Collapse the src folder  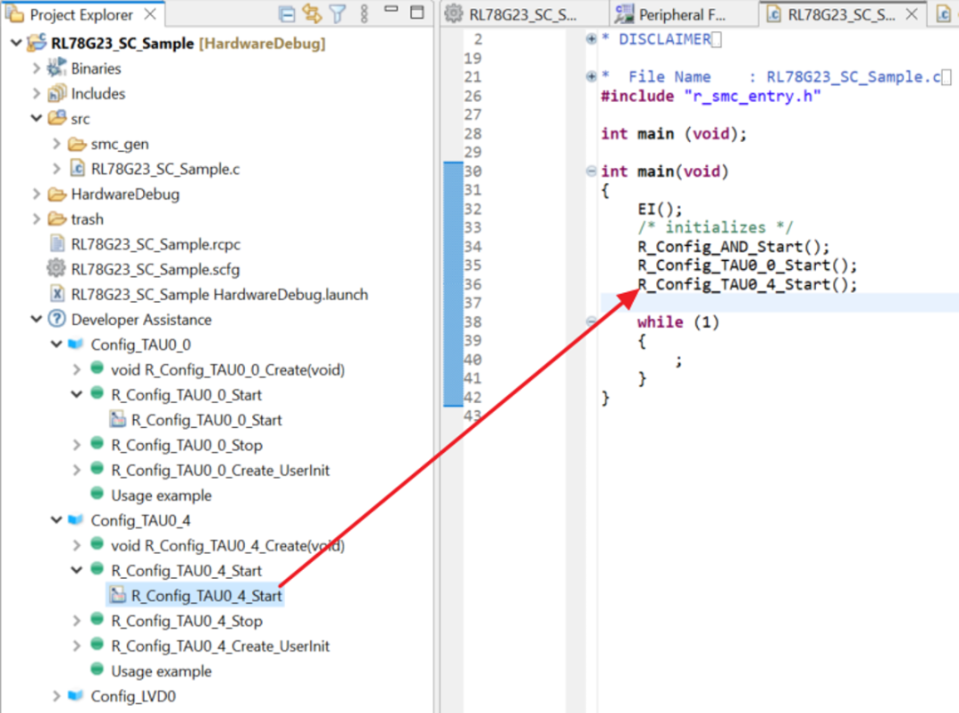coord(36,118)
